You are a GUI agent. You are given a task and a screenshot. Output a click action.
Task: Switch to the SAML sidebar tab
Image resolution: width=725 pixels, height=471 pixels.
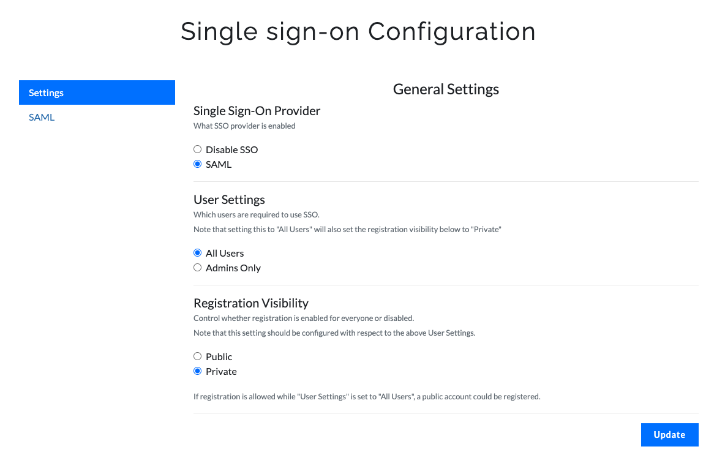42,117
